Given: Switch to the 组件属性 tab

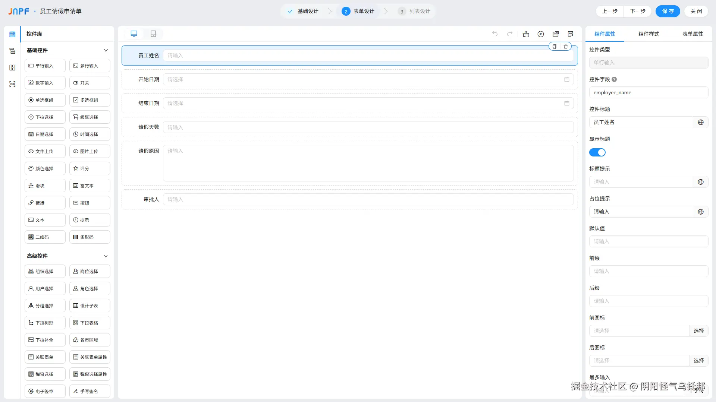Looking at the screenshot, I should click(x=605, y=34).
